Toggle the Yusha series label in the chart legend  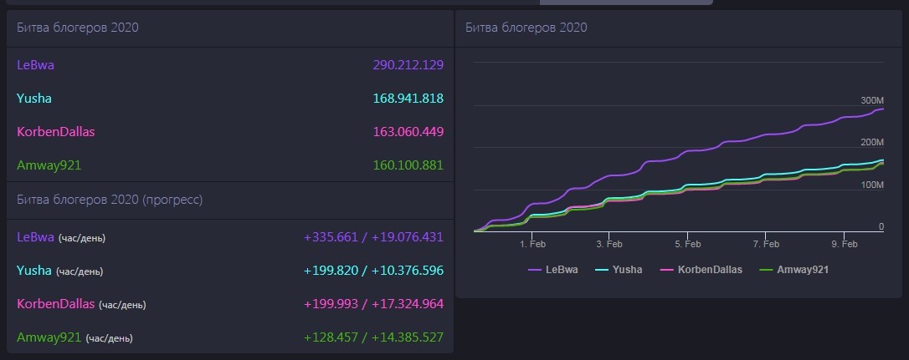629,270
